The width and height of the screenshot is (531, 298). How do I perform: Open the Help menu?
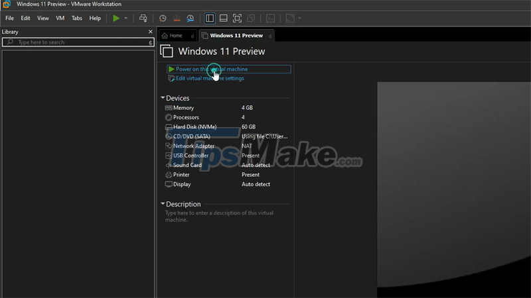click(x=95, y=19)
